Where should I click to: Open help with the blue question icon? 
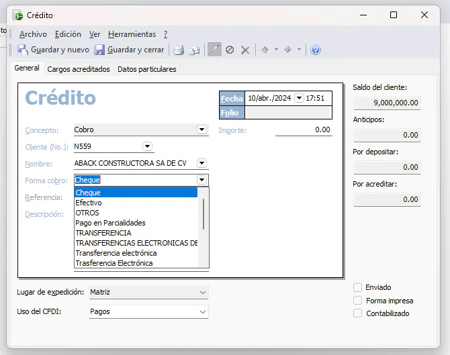pos(316,50)
